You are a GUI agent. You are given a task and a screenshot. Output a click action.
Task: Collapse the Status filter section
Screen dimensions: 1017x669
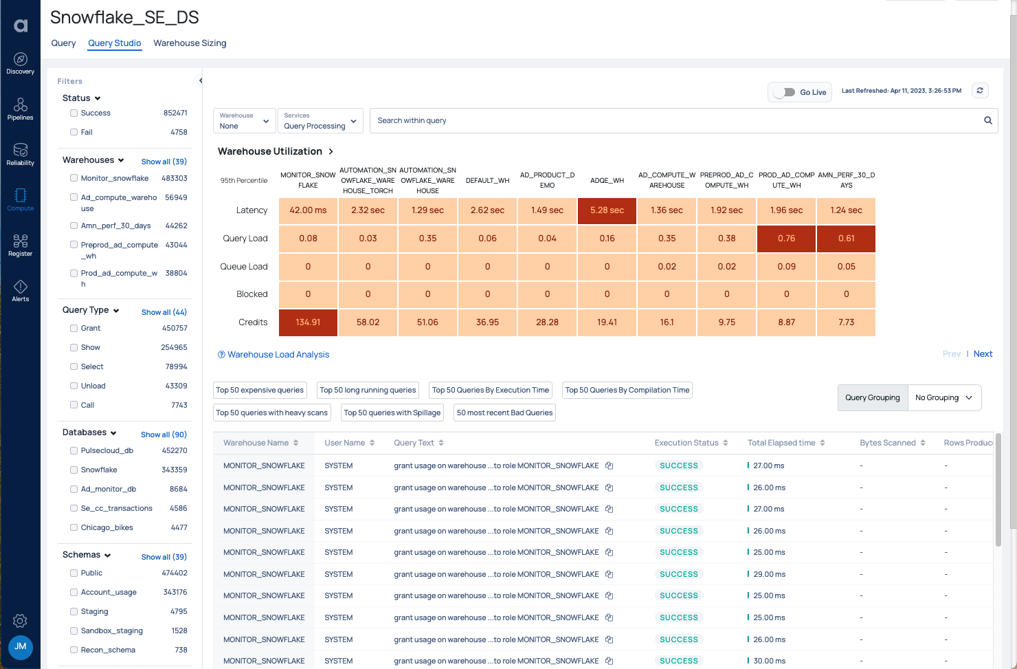[x=98, y=98]
